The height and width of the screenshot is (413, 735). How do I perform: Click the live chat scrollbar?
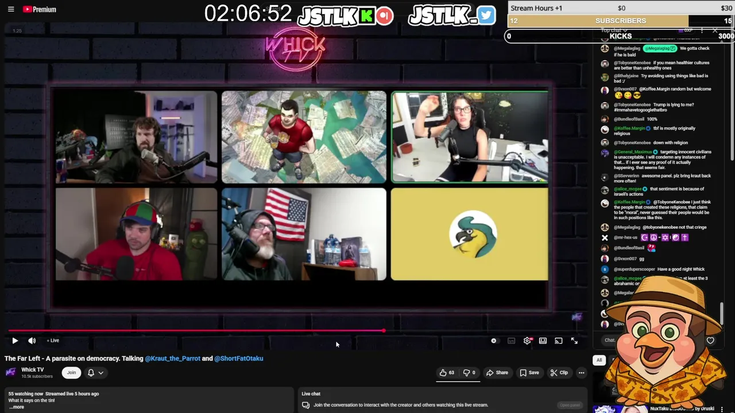coord(721,313)
